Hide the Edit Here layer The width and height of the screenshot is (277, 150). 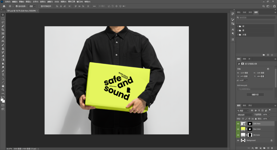pyautogui.click(x=238, y=124)
